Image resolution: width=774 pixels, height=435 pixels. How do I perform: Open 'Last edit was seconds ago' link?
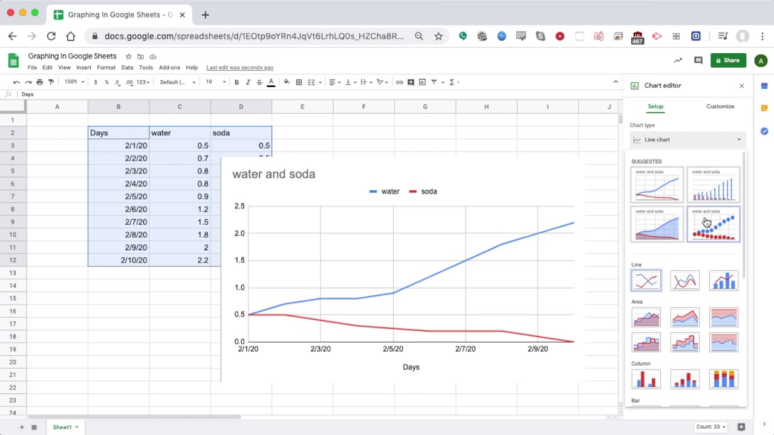pyautogui.click(x=239, y=68)
